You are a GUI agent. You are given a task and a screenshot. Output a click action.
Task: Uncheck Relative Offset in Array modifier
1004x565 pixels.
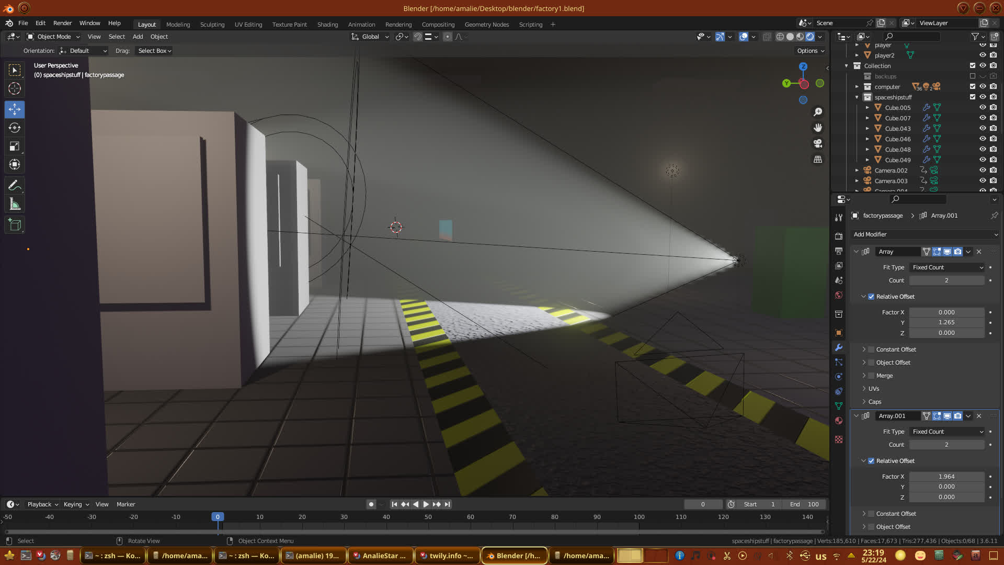[871, 297]
